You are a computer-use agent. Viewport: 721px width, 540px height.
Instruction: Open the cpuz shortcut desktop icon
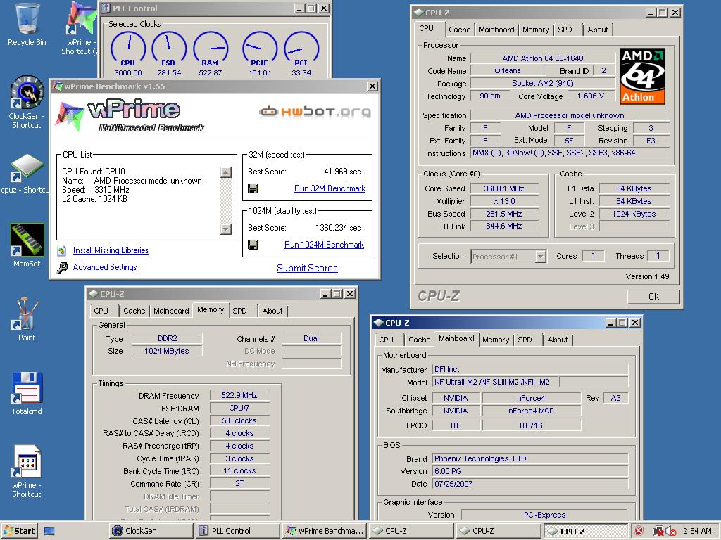coord(27,167)
